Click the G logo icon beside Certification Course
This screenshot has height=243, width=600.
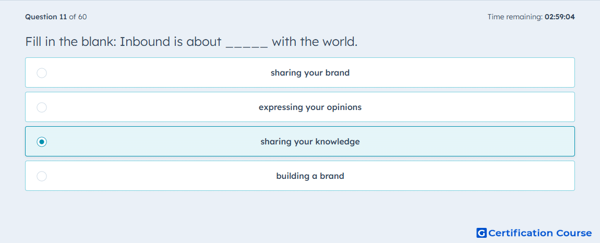coord(482,233)
